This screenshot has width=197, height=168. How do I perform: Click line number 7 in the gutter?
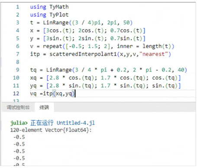tap(18, 54)
